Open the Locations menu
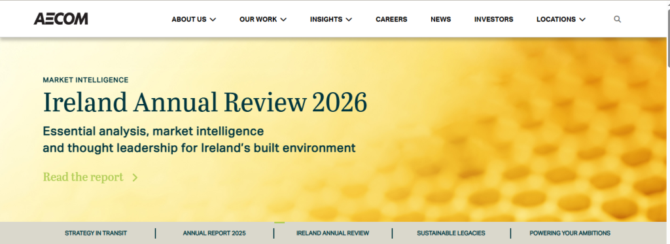 556,19
